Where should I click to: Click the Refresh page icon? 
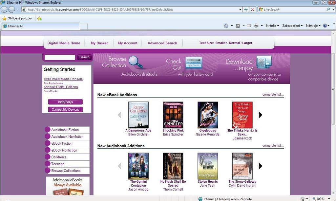(246, 9)
